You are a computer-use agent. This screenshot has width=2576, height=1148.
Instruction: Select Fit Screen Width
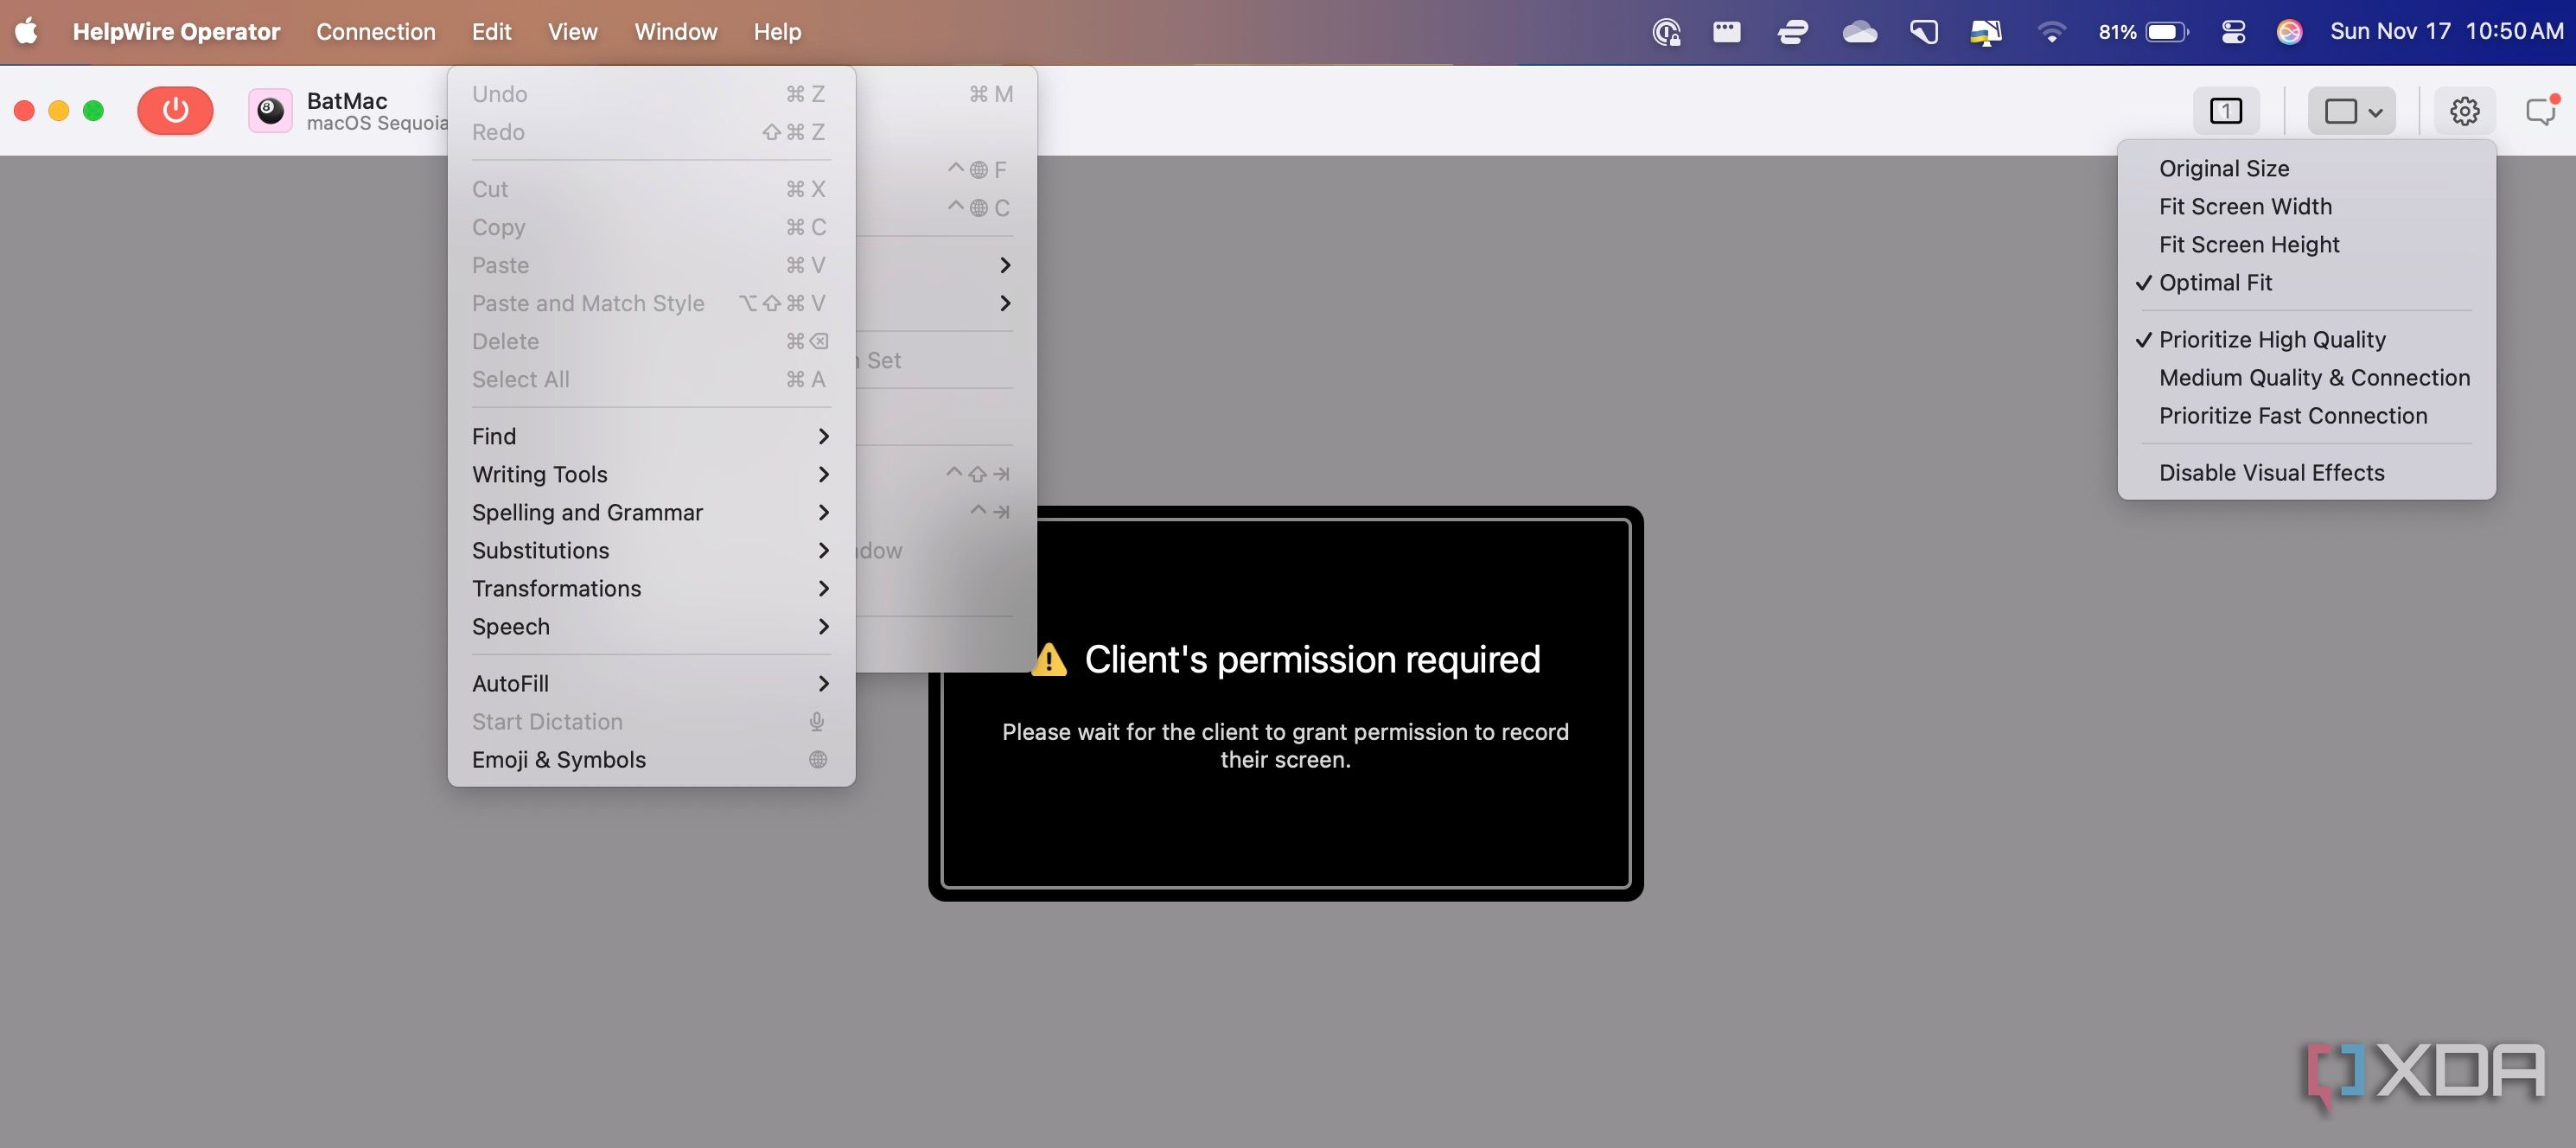point(2245,206)
